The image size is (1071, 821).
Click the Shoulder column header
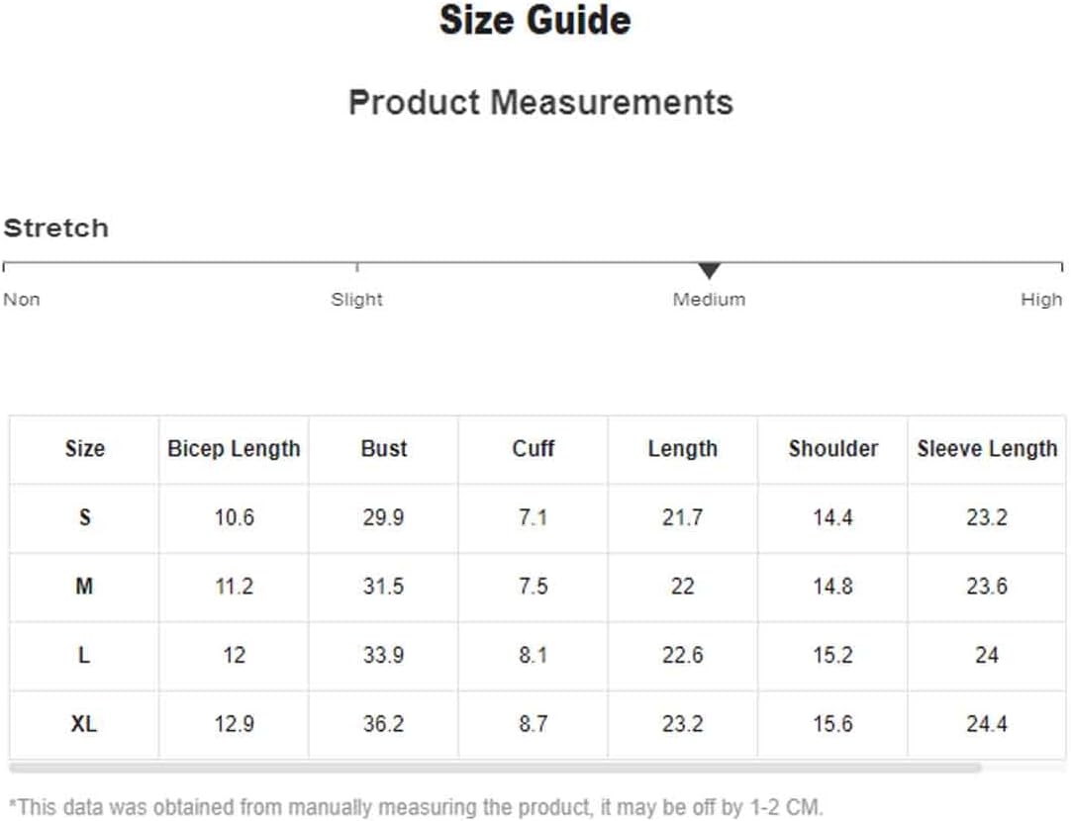[x=833, y=449]
